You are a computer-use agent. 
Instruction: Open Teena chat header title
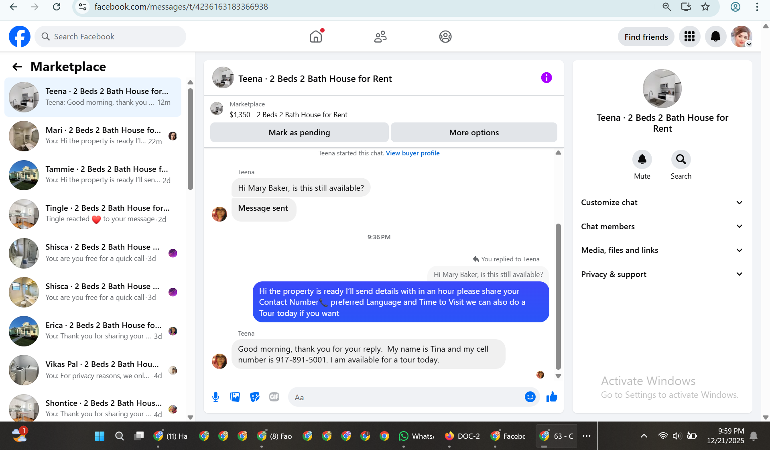coord(315,79)
